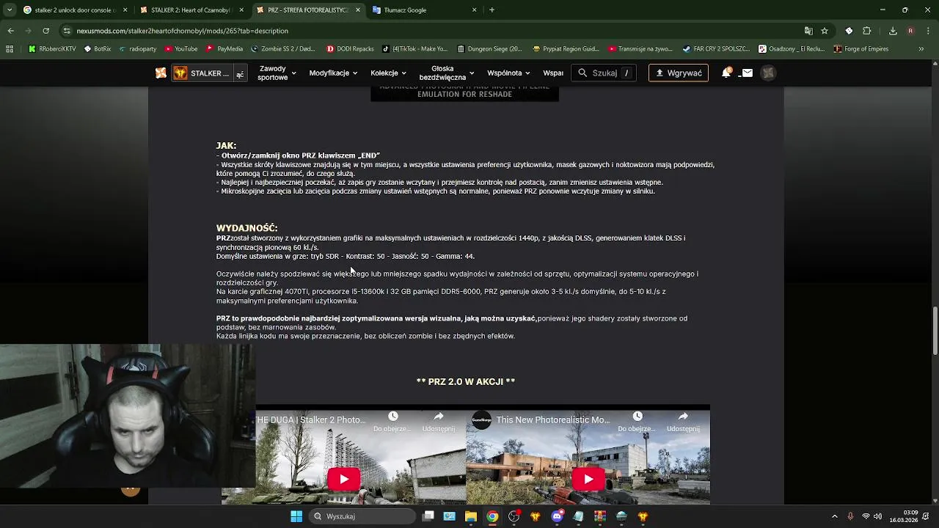Image resolution: width=939 pixels, height=528 pixels.
Task: Open the user avatar menu
Action: click(768, 73)
